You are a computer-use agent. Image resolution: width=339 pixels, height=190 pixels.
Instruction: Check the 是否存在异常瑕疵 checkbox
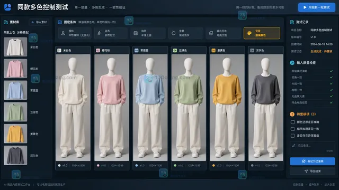(x=292, y=136)
